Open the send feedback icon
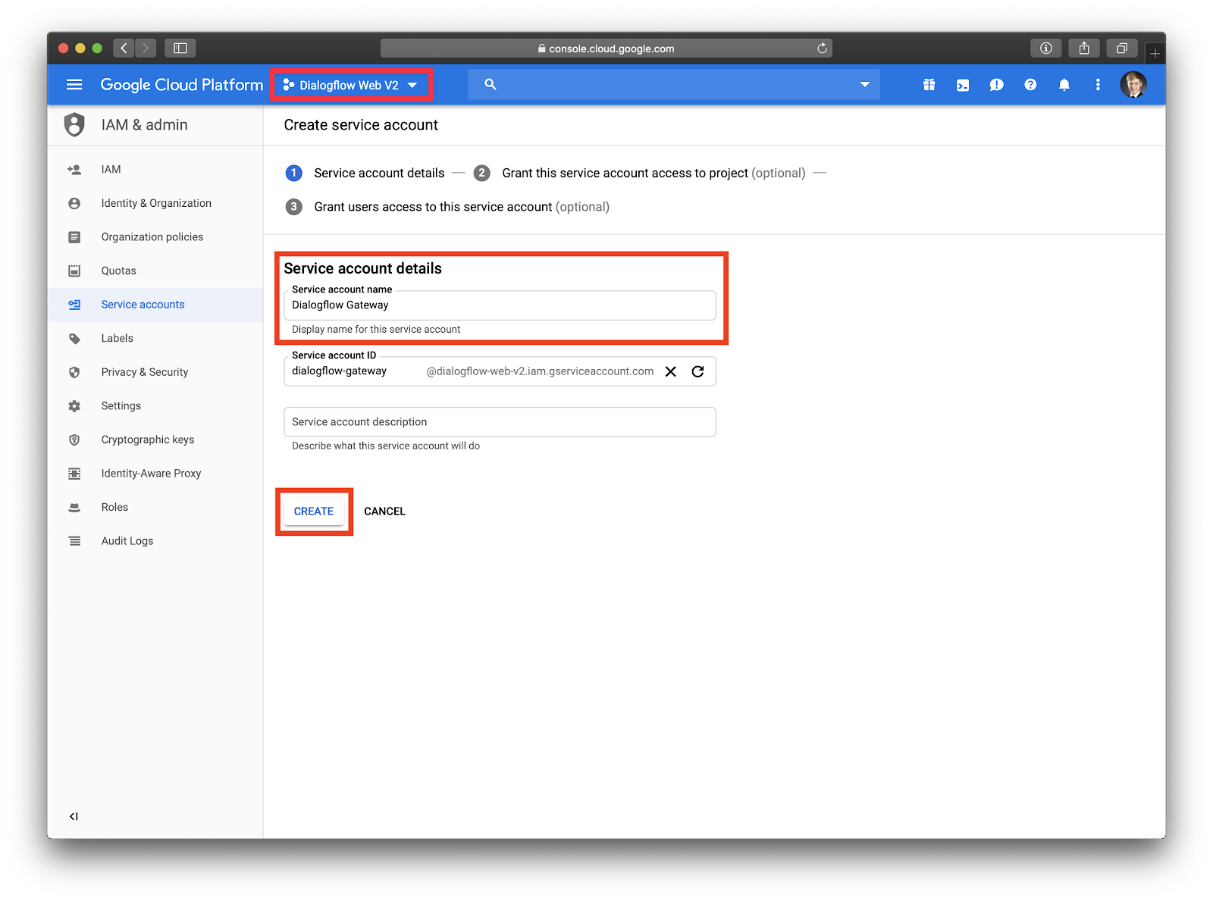The width and height of the screenshot is (1213, 901). coord(996,85)
